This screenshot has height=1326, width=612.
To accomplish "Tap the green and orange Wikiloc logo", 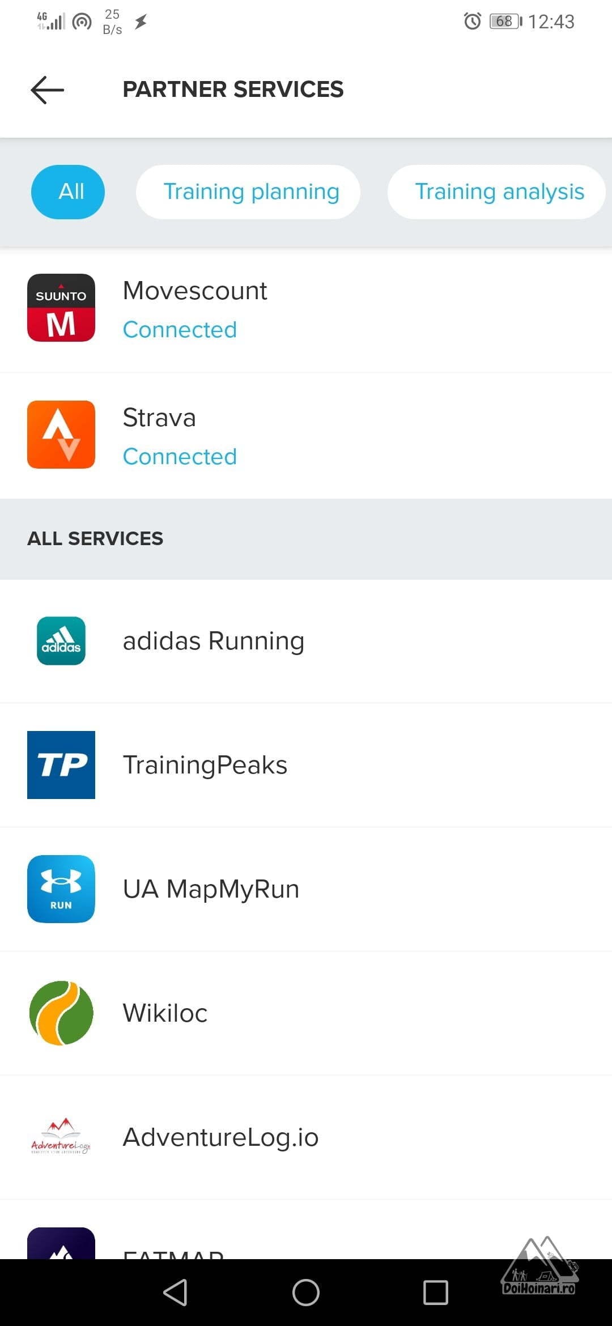I will [x=61, y=1013].
